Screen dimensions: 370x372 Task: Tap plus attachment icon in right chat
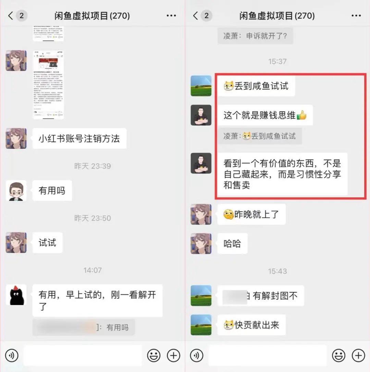point(358,356)
